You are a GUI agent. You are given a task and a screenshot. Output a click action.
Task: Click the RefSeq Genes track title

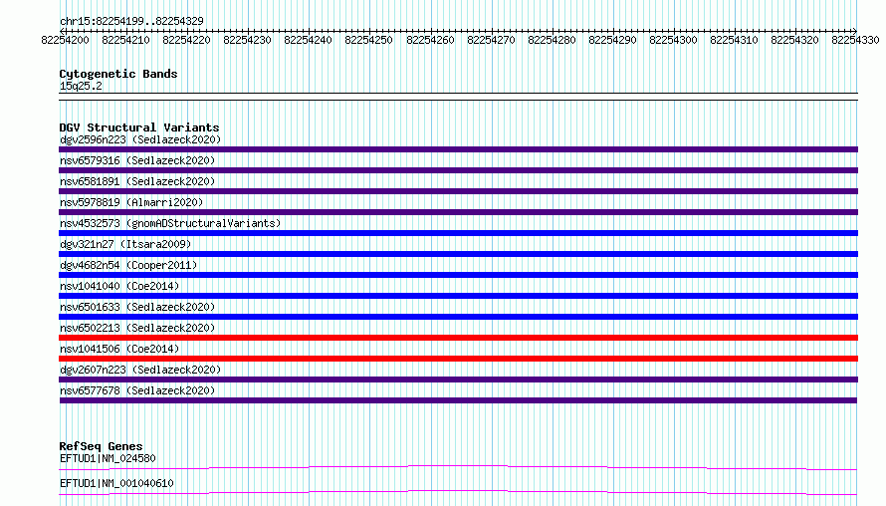tap(101, 446)
